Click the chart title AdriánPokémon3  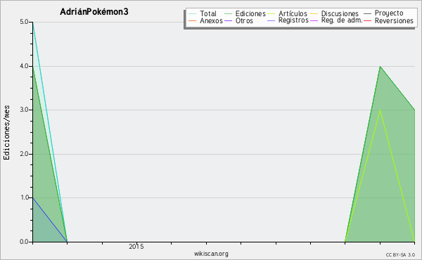pyautogui.click(x=94, y=12)
